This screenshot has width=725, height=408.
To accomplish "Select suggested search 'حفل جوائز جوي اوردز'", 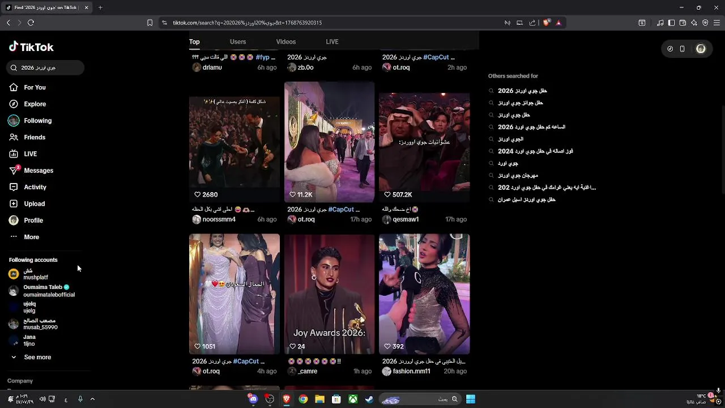I will coord(520,103).
